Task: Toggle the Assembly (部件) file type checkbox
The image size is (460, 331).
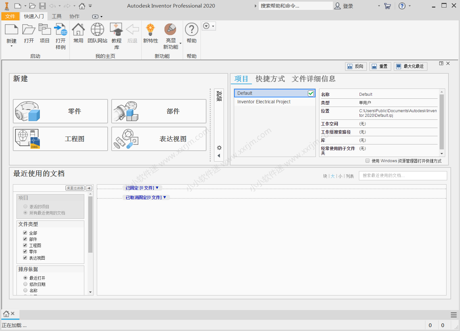Action: click(x=25, y=239)
